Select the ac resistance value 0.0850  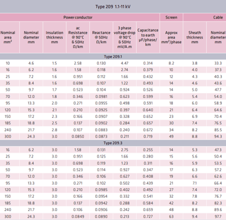click(78, 136)
